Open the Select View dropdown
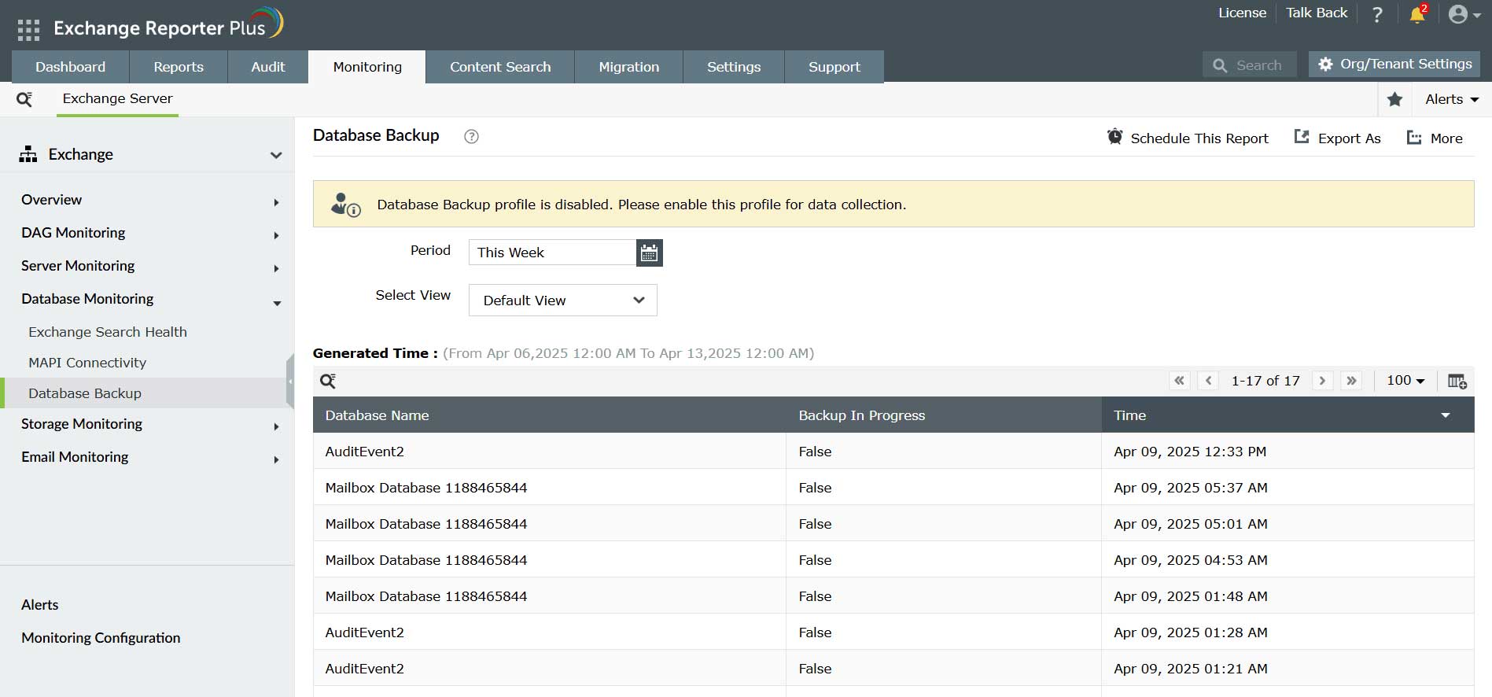Screen dimensions: 1492x697 563,301
